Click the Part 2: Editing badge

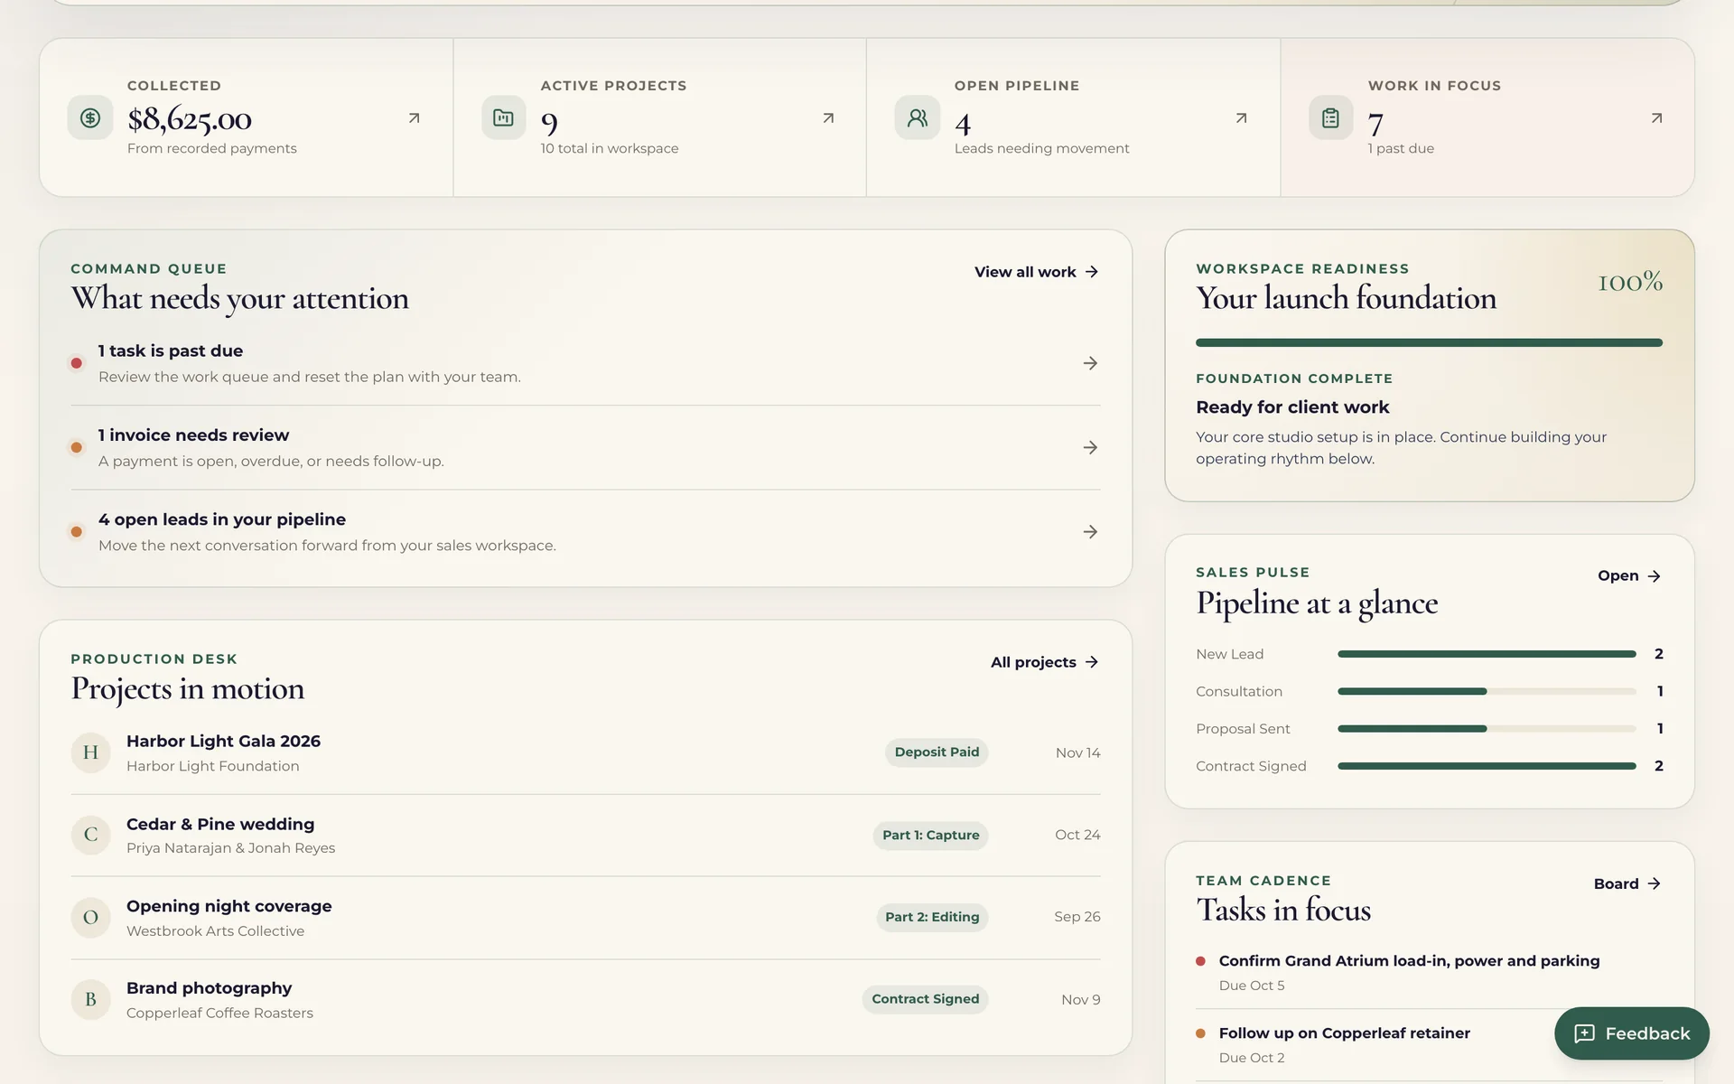[x=932, y=917]
